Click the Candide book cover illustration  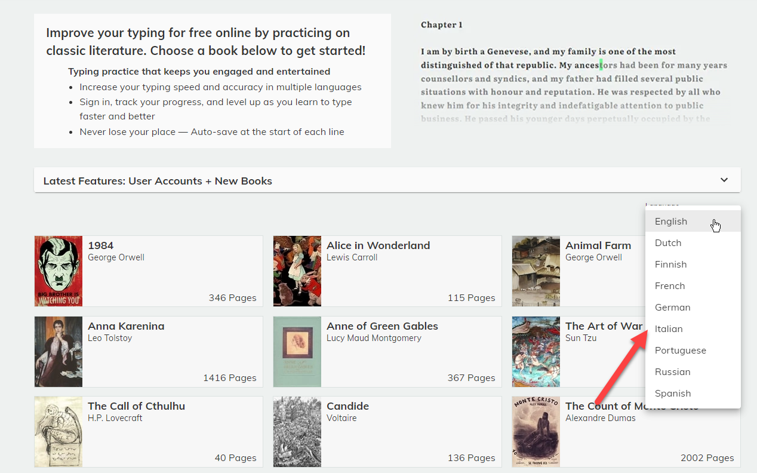(x=297, y=432)
